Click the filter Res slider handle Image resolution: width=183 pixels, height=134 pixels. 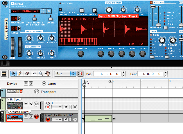158,25
